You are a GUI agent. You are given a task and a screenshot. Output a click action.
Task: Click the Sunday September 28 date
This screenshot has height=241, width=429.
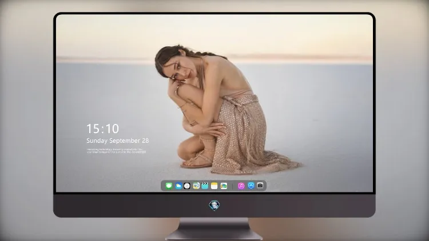118,140
